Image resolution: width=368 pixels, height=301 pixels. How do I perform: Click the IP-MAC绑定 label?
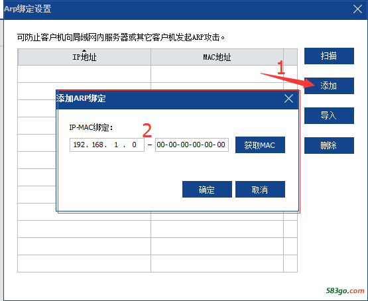tap(91, 127)
